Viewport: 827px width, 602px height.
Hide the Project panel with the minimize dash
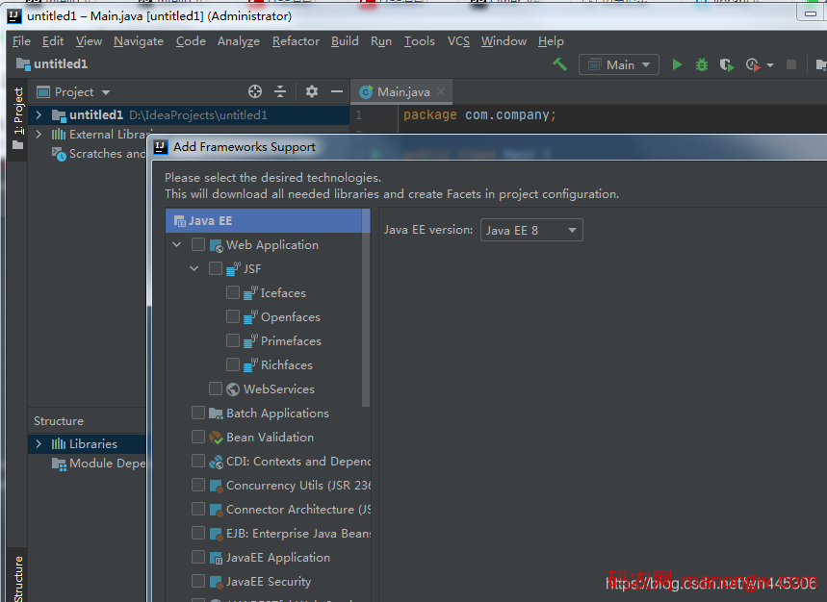click(336, 91)
